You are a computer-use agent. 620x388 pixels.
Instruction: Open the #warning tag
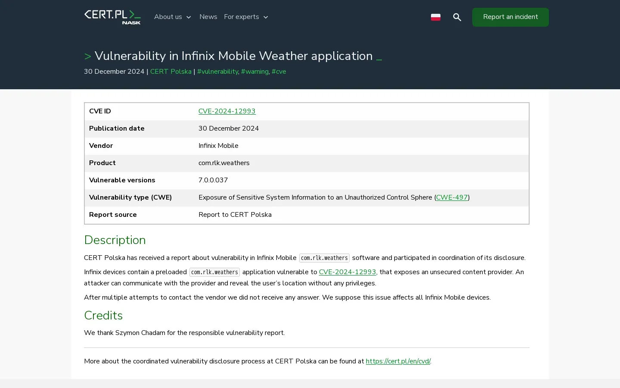click(255, 72)
